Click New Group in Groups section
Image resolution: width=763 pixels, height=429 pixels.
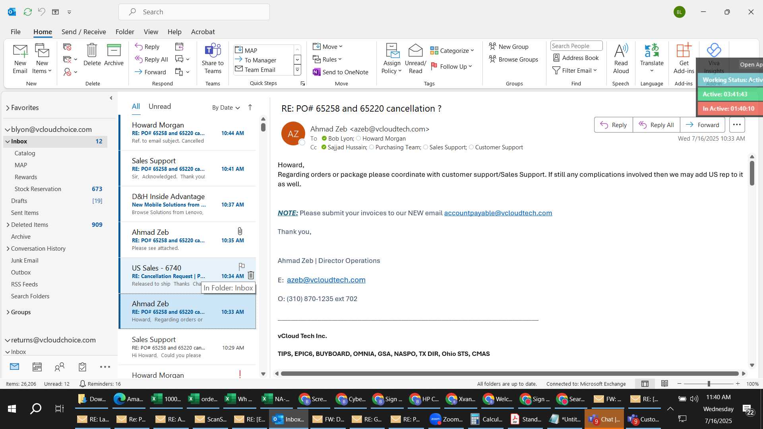click(x=509, y=47)
